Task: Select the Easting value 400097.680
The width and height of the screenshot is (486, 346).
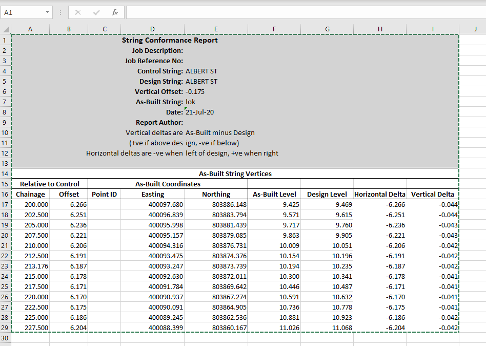Action: tap(165, 204)
